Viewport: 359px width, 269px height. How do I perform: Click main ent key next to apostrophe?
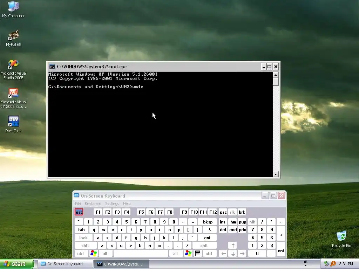207,238
